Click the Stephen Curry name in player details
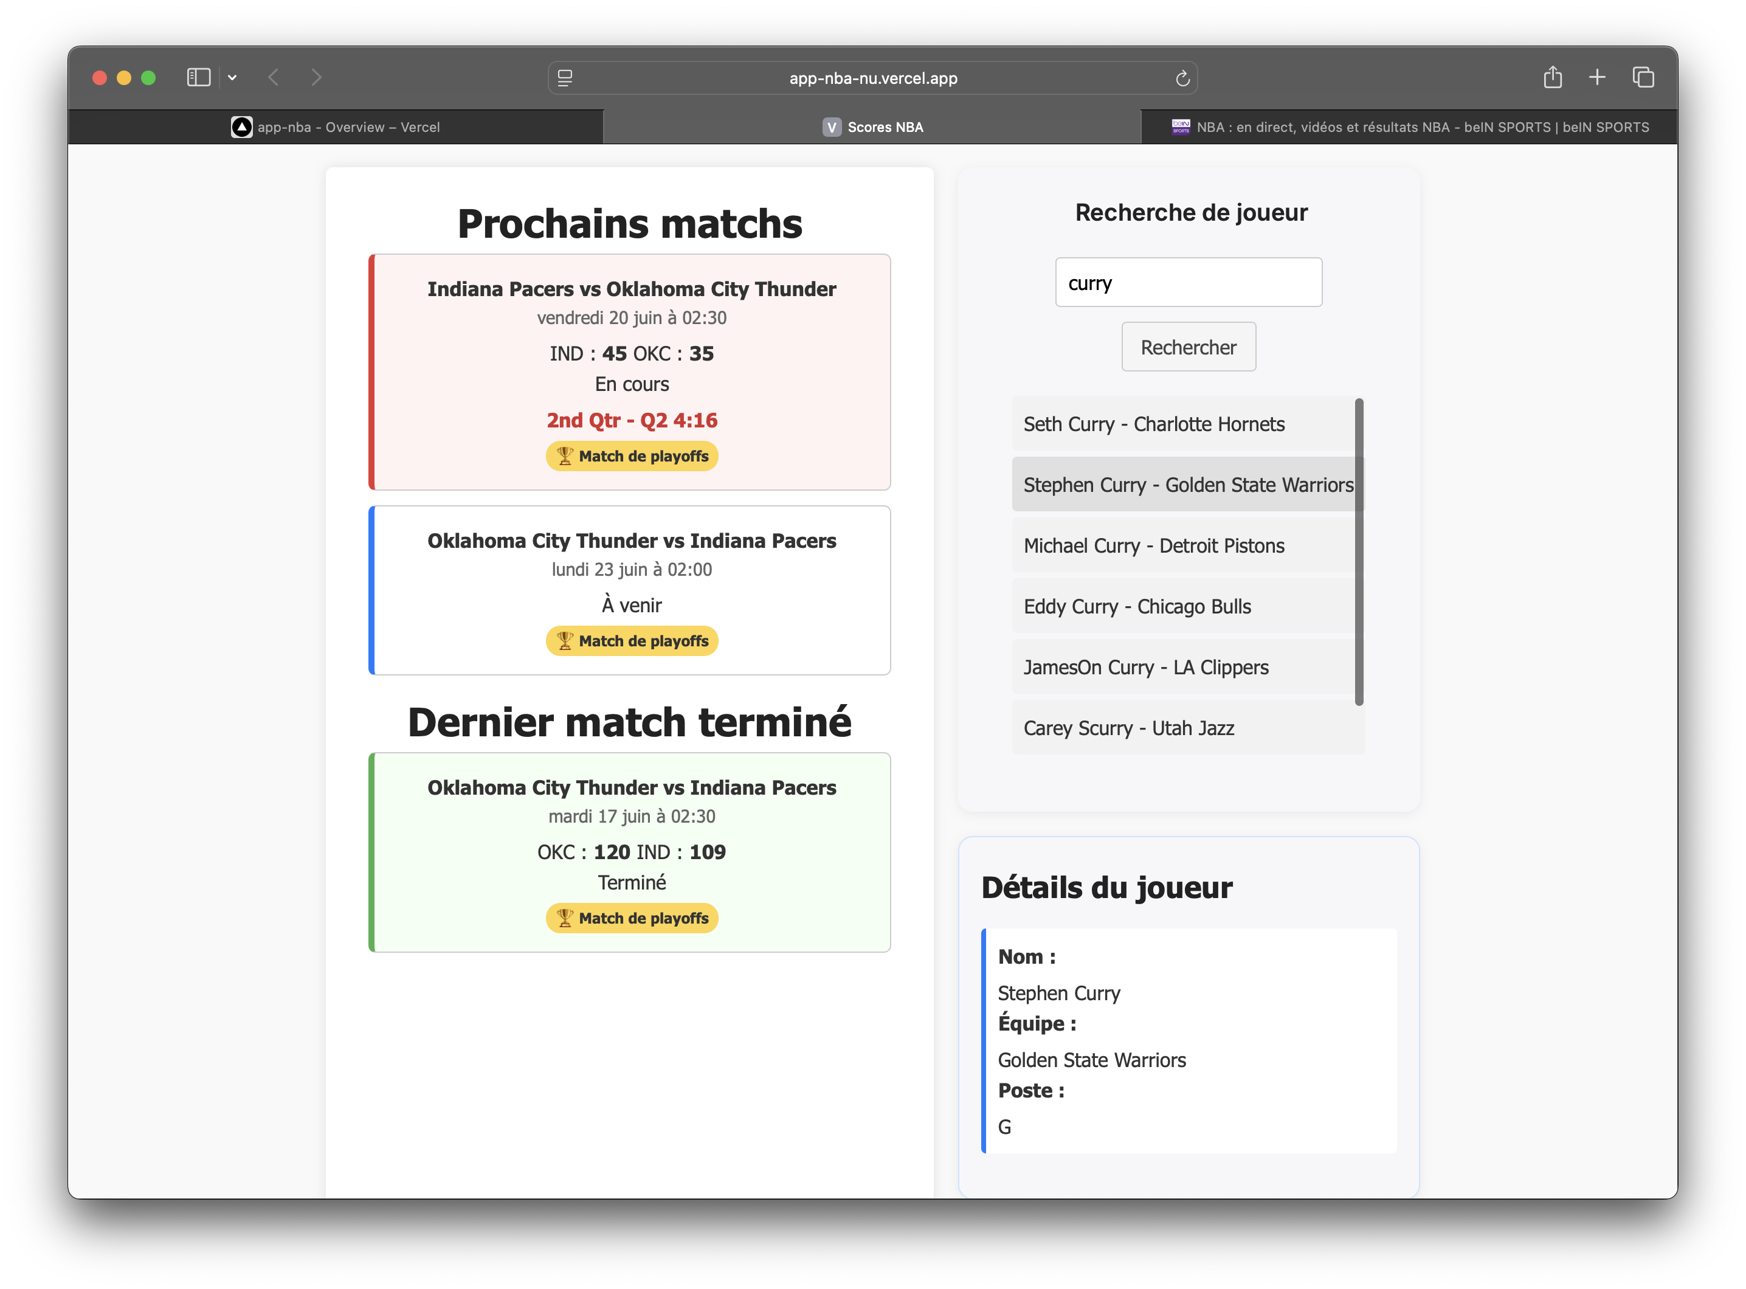The image size is (1746, 1289). pos(1058,992)
